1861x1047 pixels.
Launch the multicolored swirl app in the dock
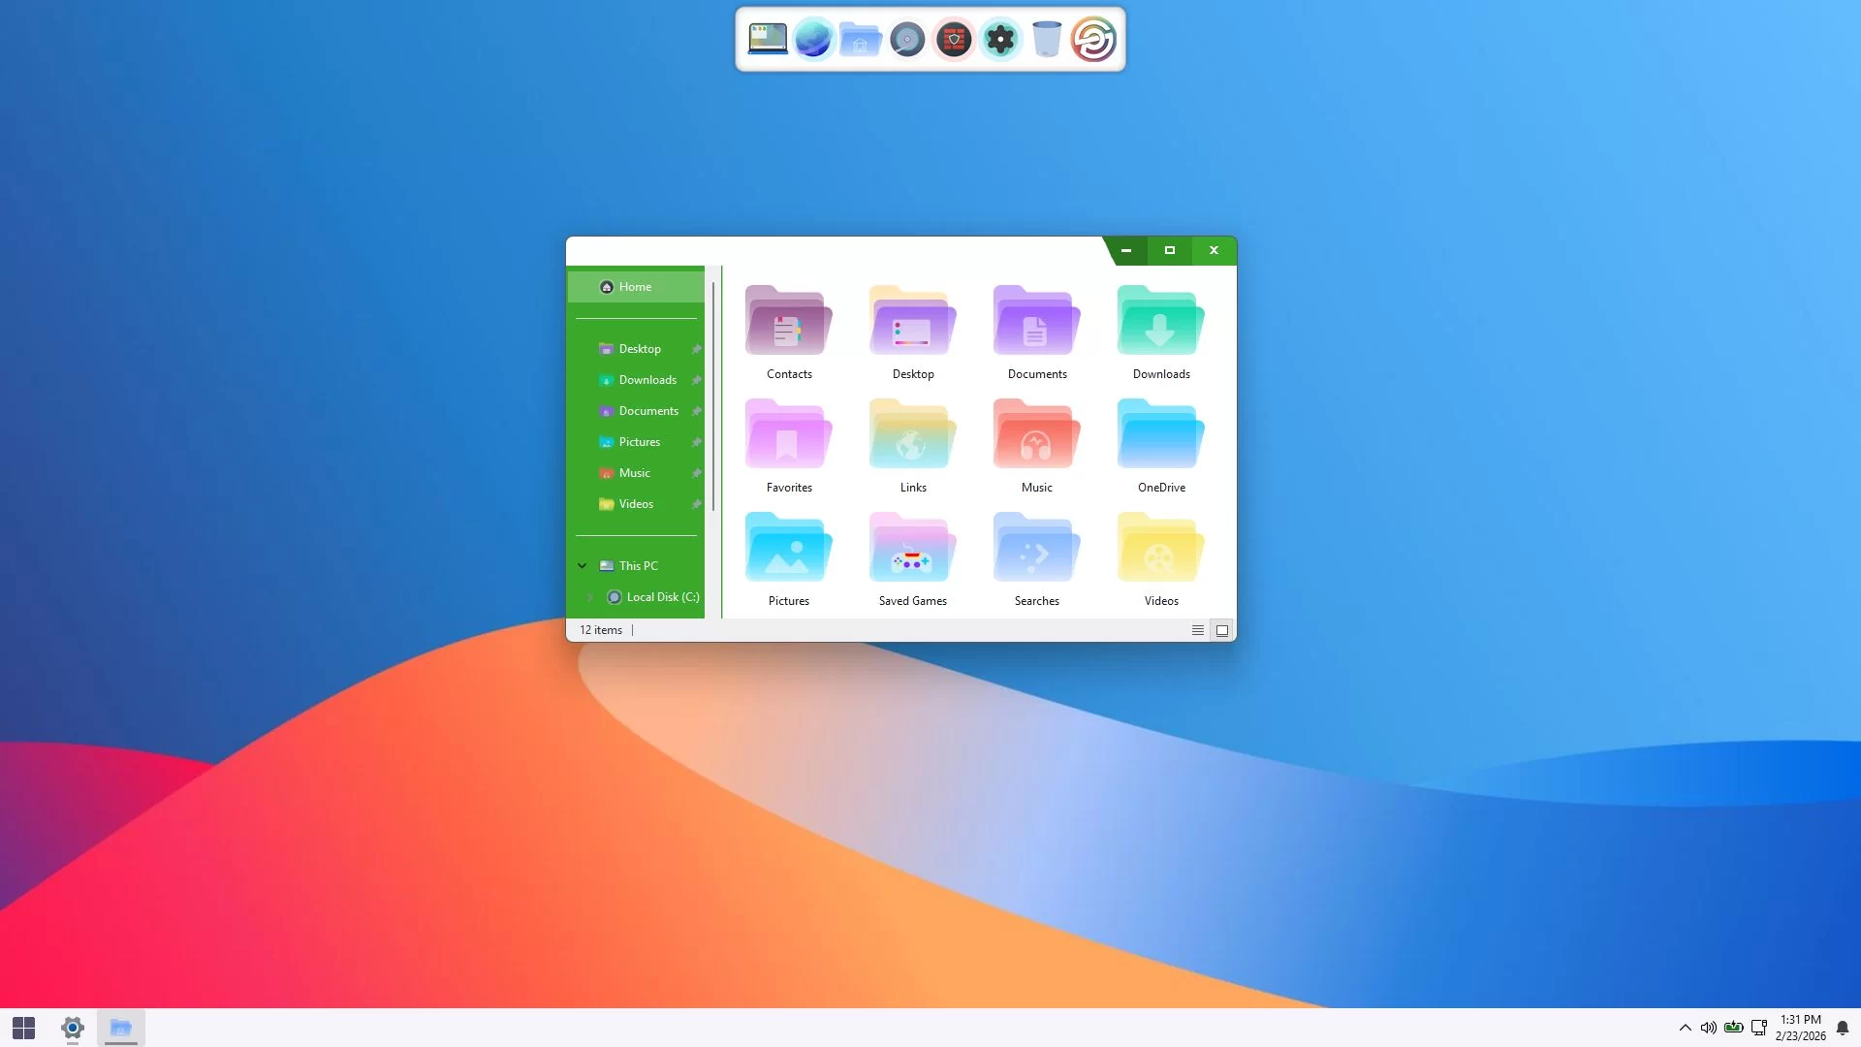(1093, 40)
